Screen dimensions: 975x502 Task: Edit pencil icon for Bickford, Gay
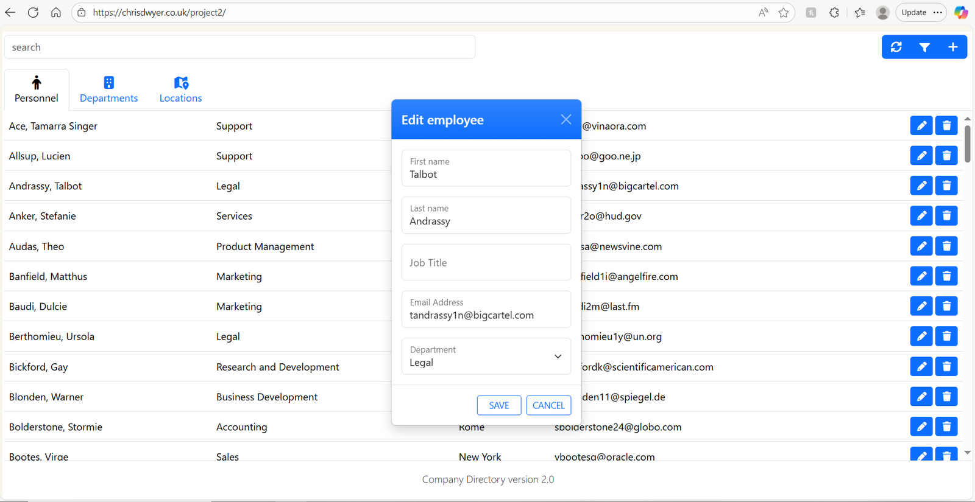point(921,366)
